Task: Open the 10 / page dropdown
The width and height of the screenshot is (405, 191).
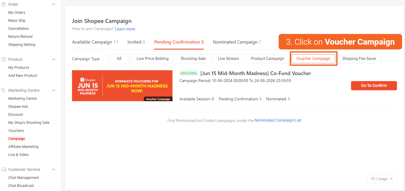Action: [382, 179]
